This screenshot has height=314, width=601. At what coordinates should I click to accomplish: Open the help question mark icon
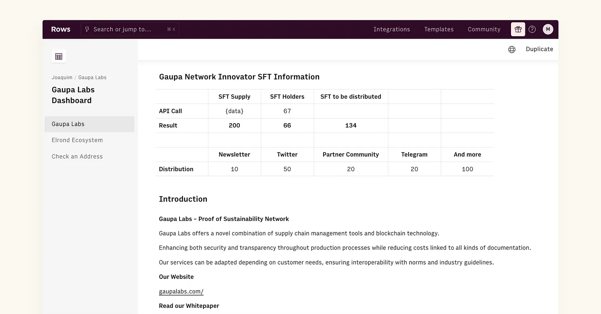[532, 29]
